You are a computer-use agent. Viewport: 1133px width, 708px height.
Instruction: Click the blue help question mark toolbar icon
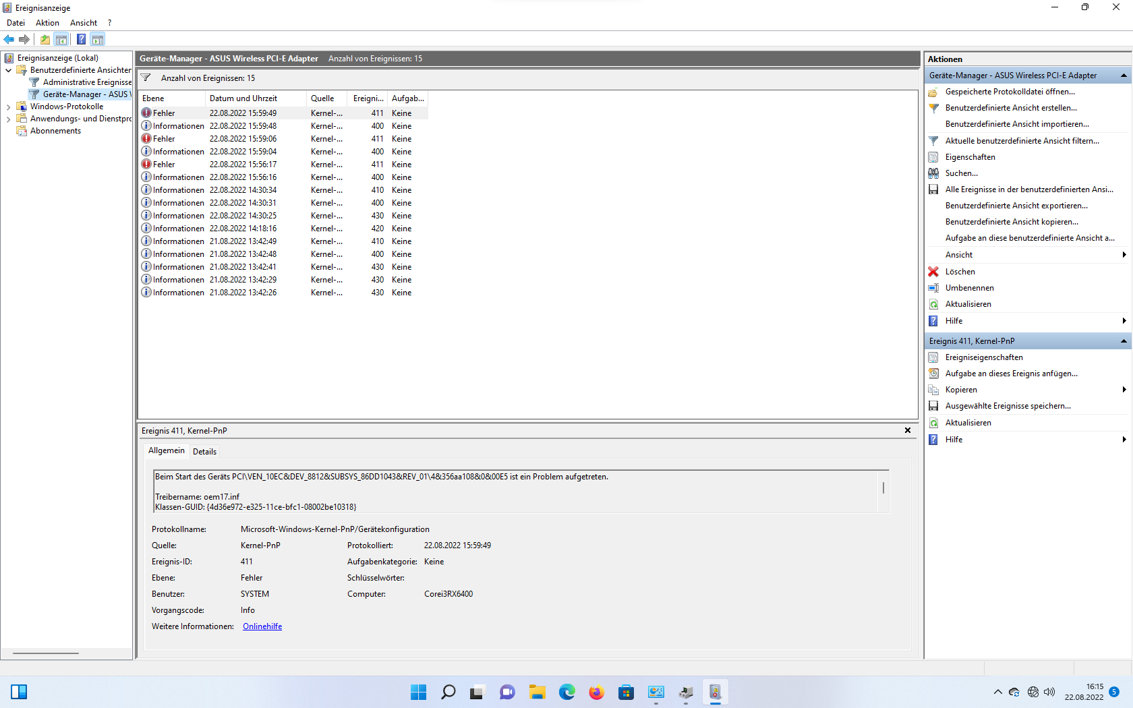click(80, 39)
